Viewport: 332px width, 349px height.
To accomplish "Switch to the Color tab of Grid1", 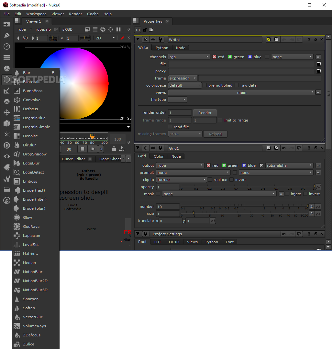I will click(x=159, y=156).
